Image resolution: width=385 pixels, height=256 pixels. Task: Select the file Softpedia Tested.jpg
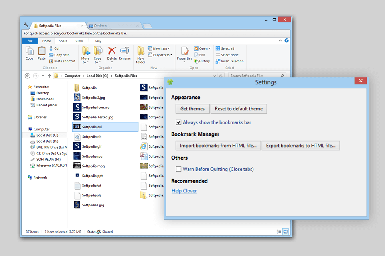click(93, 117)
